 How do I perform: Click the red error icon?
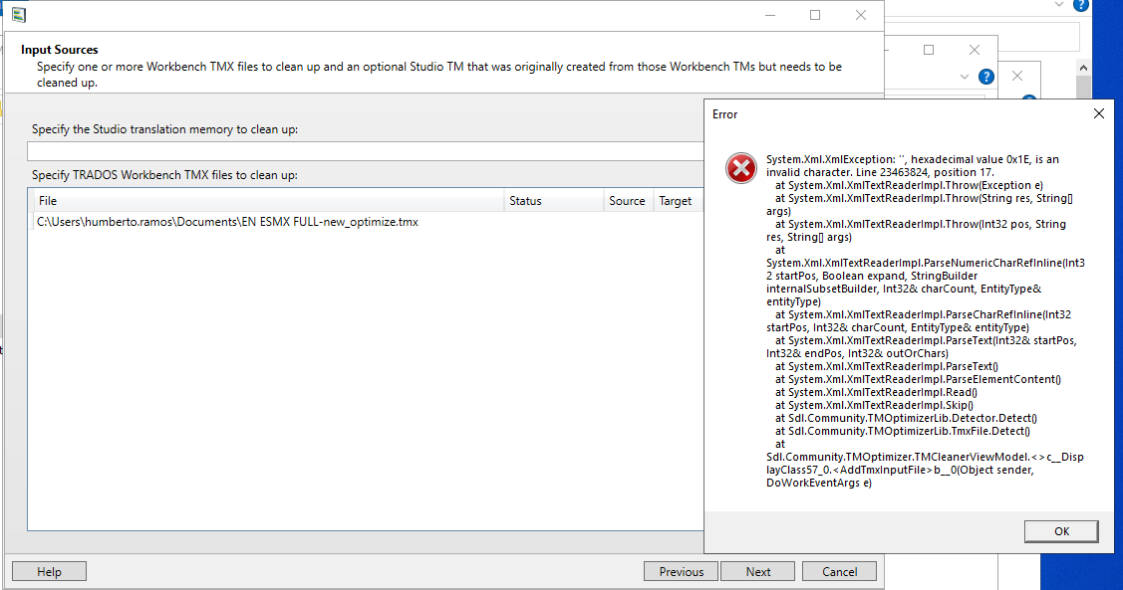[x=740, y=168]
